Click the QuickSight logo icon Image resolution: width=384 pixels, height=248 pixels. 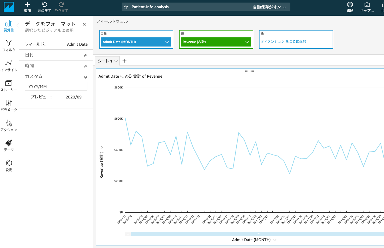point(9,7)
